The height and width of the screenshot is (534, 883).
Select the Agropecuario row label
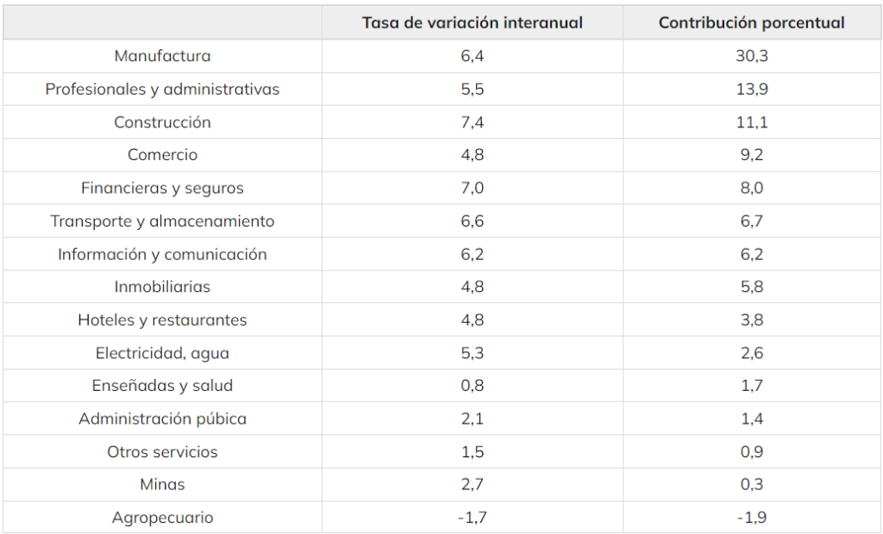tap(162, 518)
